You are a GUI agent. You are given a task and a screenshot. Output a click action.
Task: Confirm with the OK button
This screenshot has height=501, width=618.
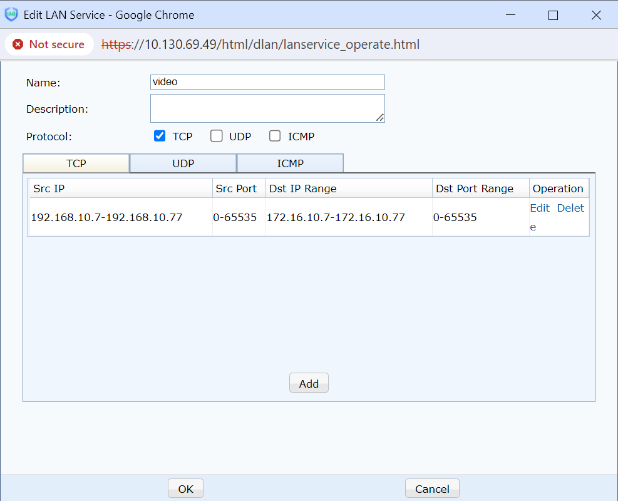185,489
